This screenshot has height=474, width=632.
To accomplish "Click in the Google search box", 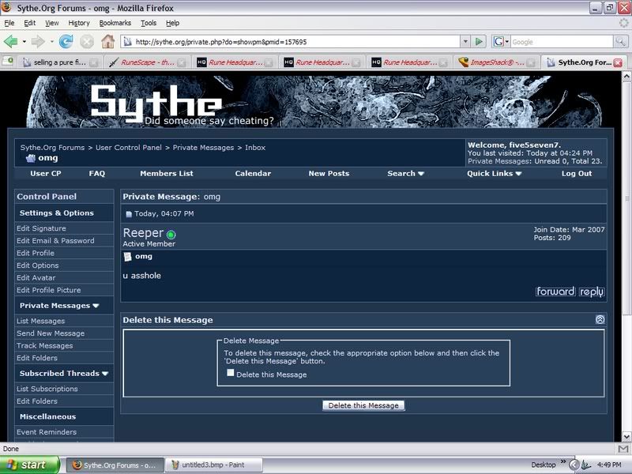I will pyautogui.click(x=562, y=42).
